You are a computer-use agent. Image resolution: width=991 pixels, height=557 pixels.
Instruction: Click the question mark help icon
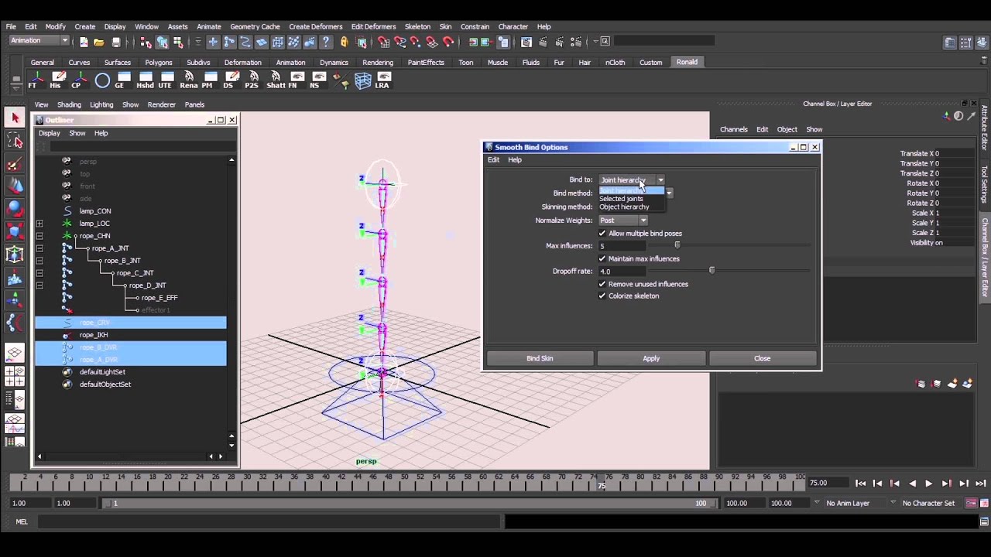point(326,42)
